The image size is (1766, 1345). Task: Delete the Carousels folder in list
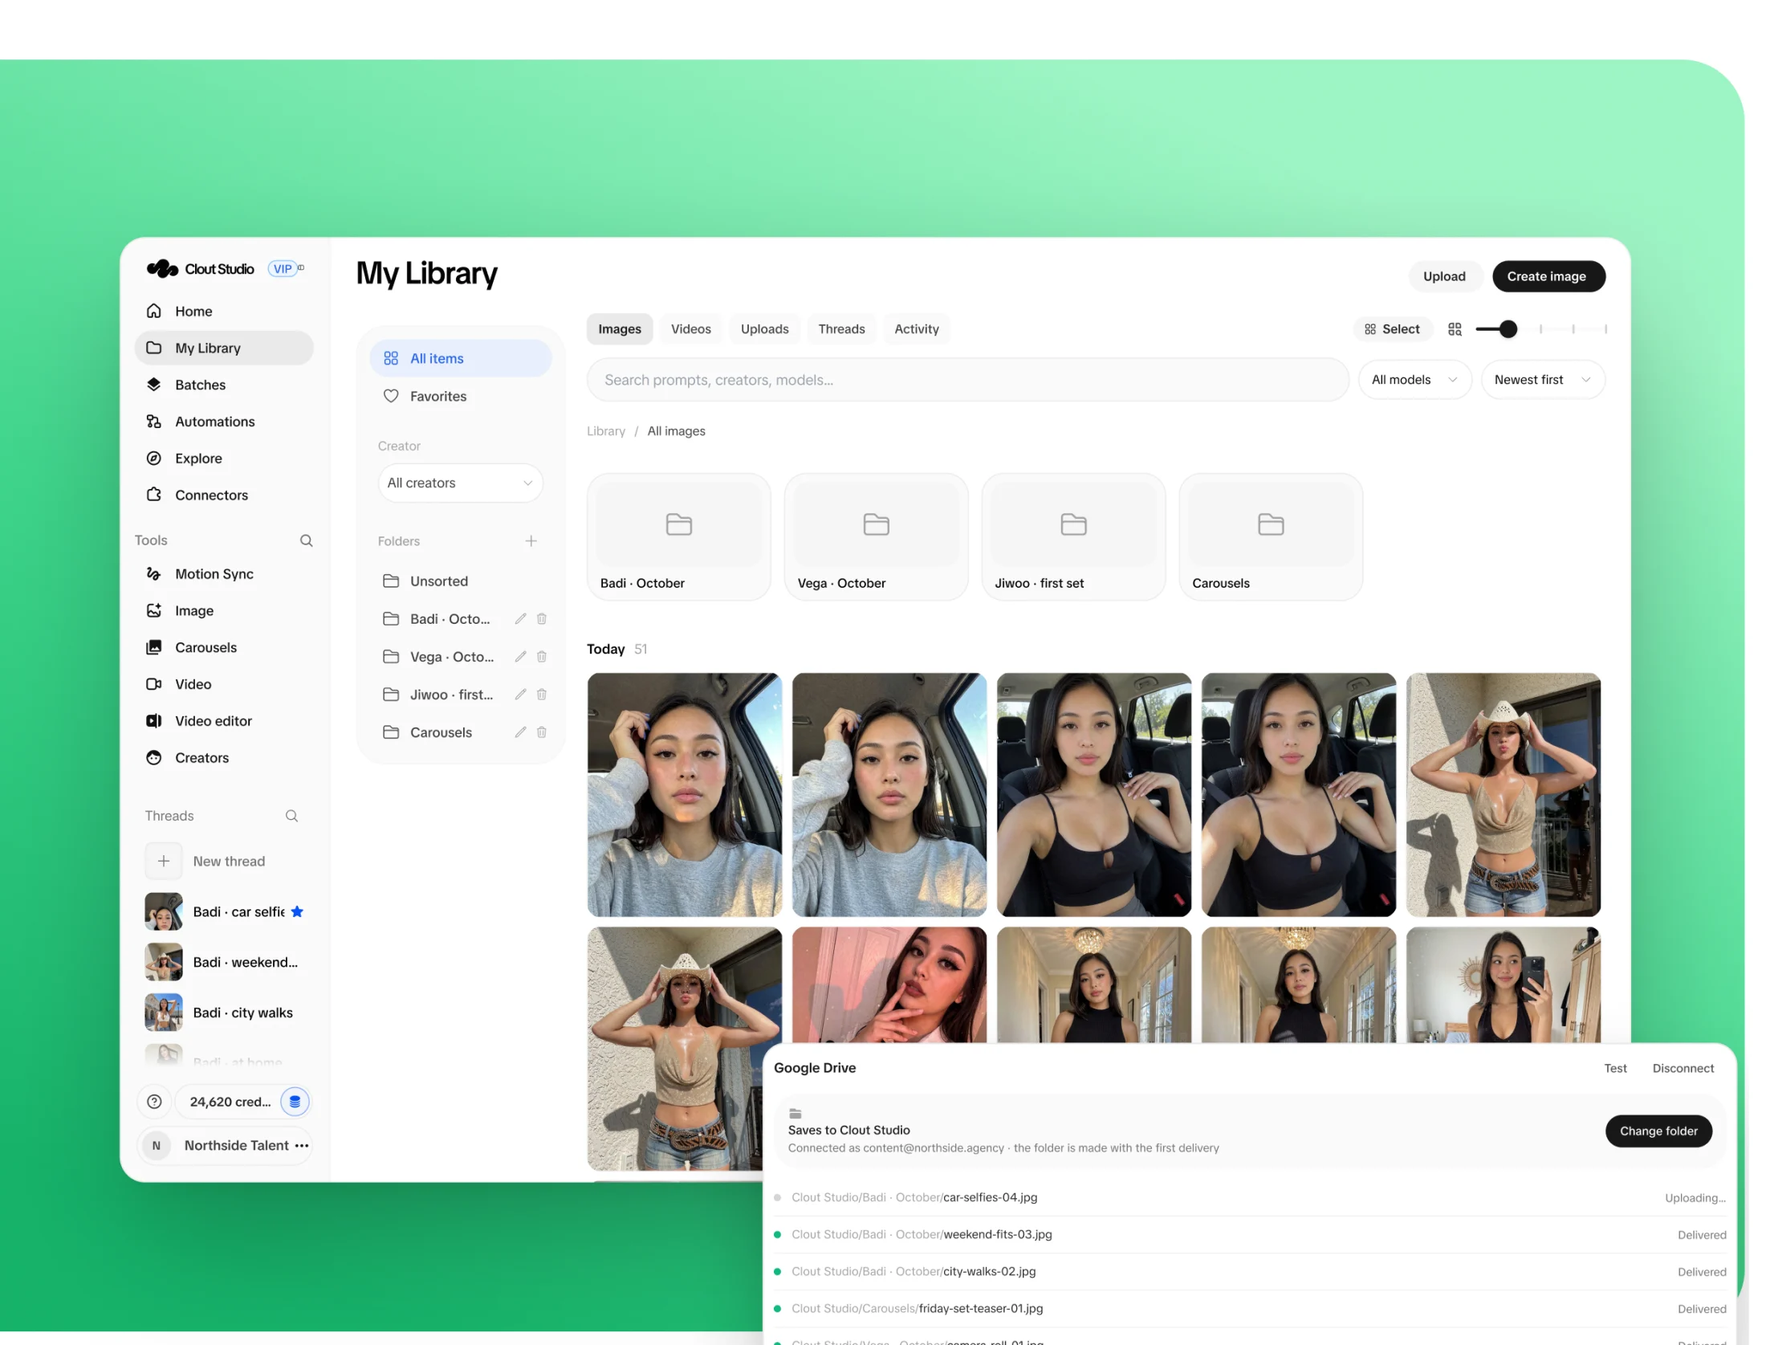coord(542,733)
